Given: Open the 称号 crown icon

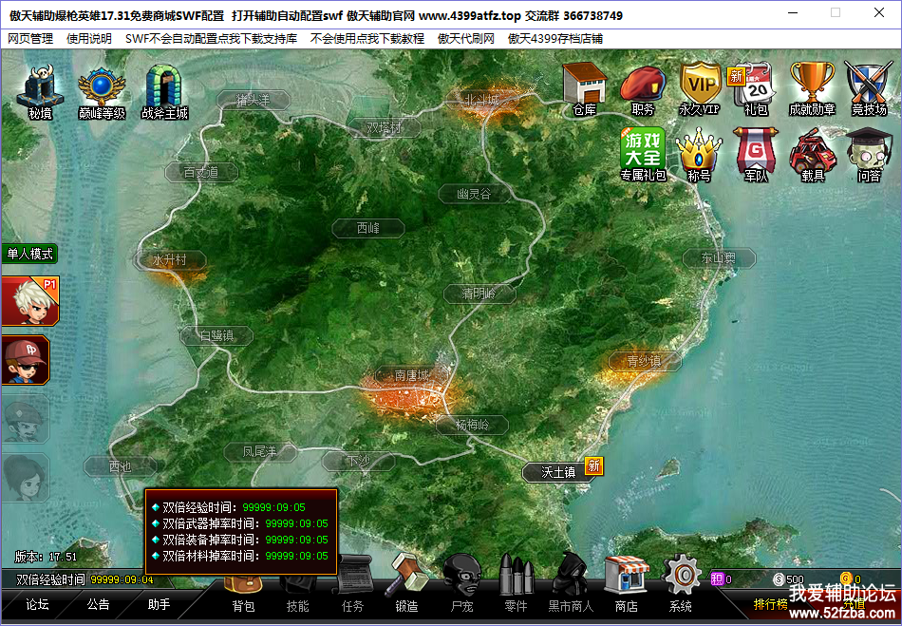Looking at the screenshot, I should pos(699,150).
